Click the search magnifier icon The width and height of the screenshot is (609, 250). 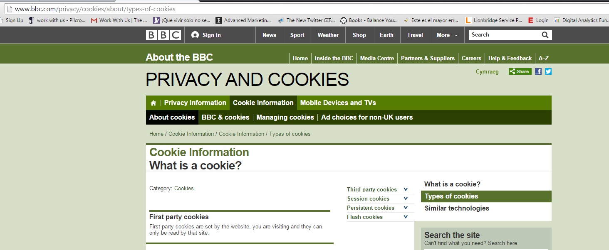click(x=545, y=35)
